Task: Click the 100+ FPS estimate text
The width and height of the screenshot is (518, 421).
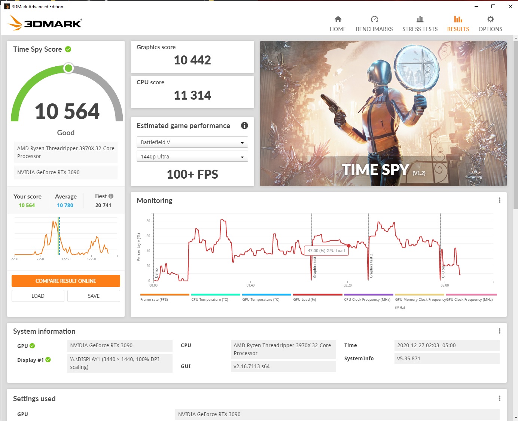Action: 192,174
